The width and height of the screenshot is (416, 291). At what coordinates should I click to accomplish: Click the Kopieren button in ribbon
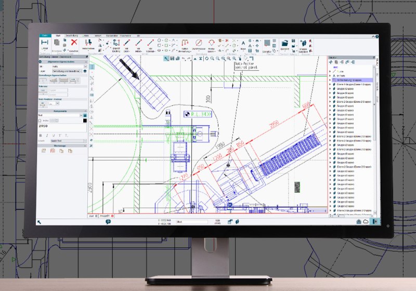[x=57, y=46]
